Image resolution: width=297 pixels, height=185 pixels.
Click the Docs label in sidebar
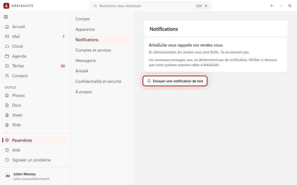[16, 105]
